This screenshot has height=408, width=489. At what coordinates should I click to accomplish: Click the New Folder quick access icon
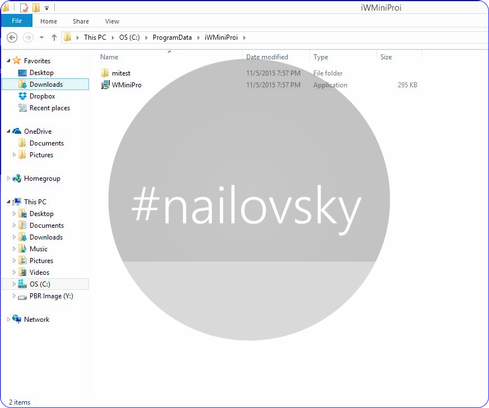pos(36,8)
